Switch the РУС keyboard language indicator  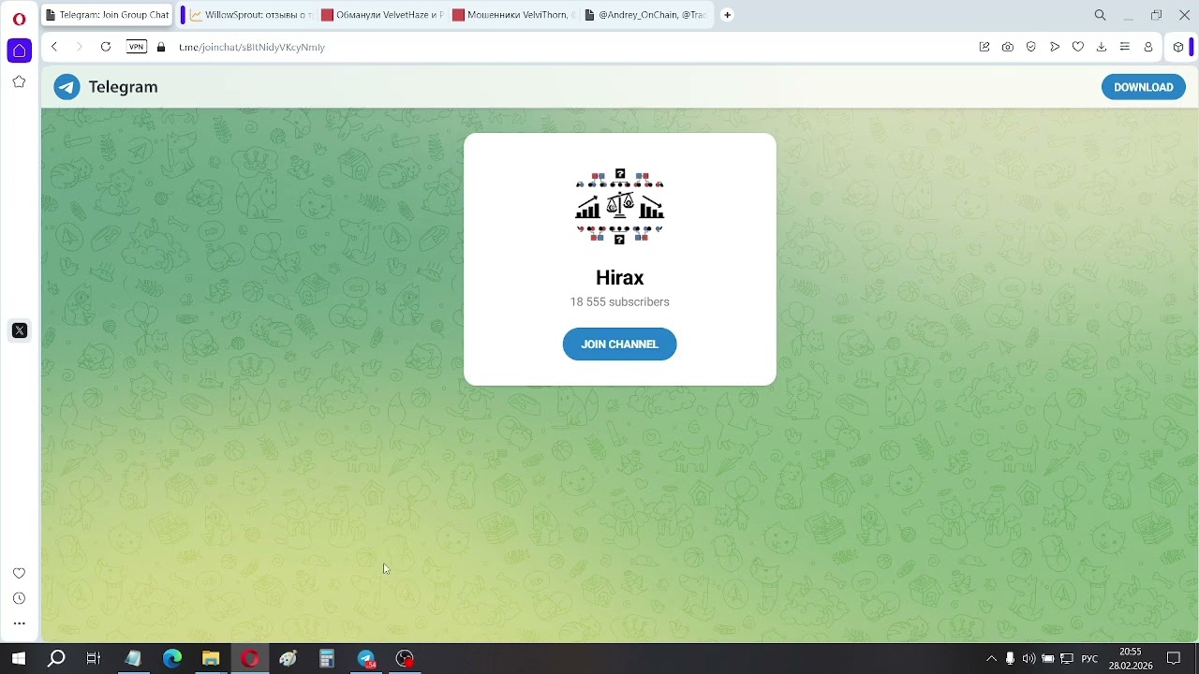[x=1089, y=659]
